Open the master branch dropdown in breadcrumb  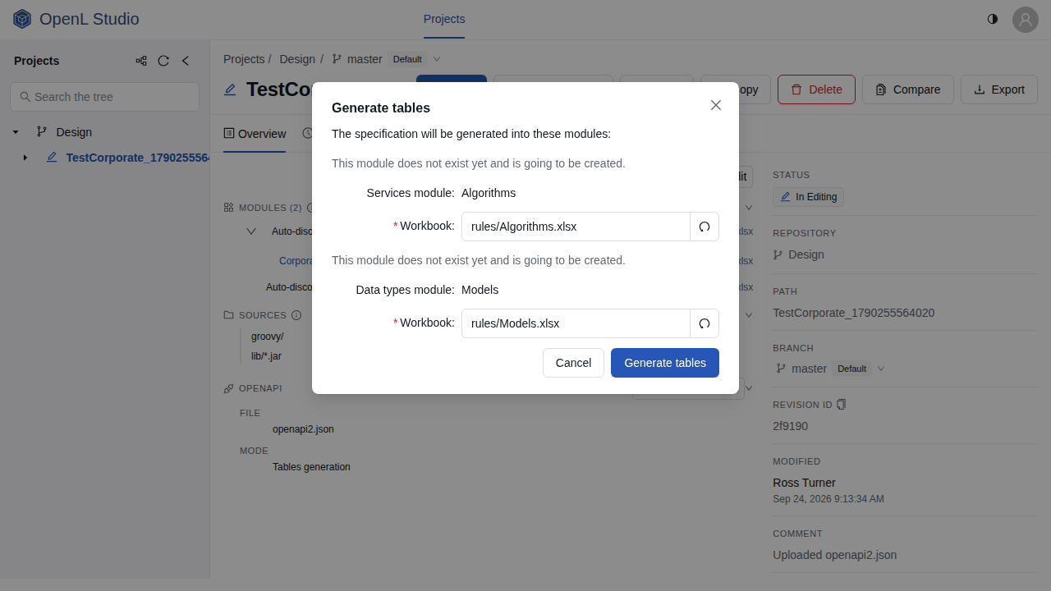[437, 59]
